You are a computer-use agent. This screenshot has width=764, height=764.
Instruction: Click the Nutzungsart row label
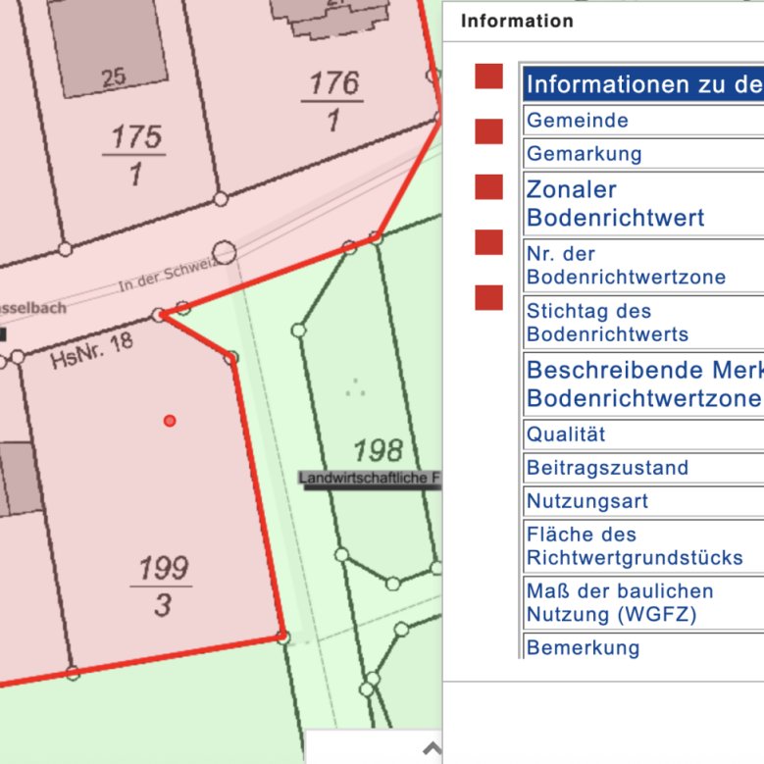pos(587,501)
